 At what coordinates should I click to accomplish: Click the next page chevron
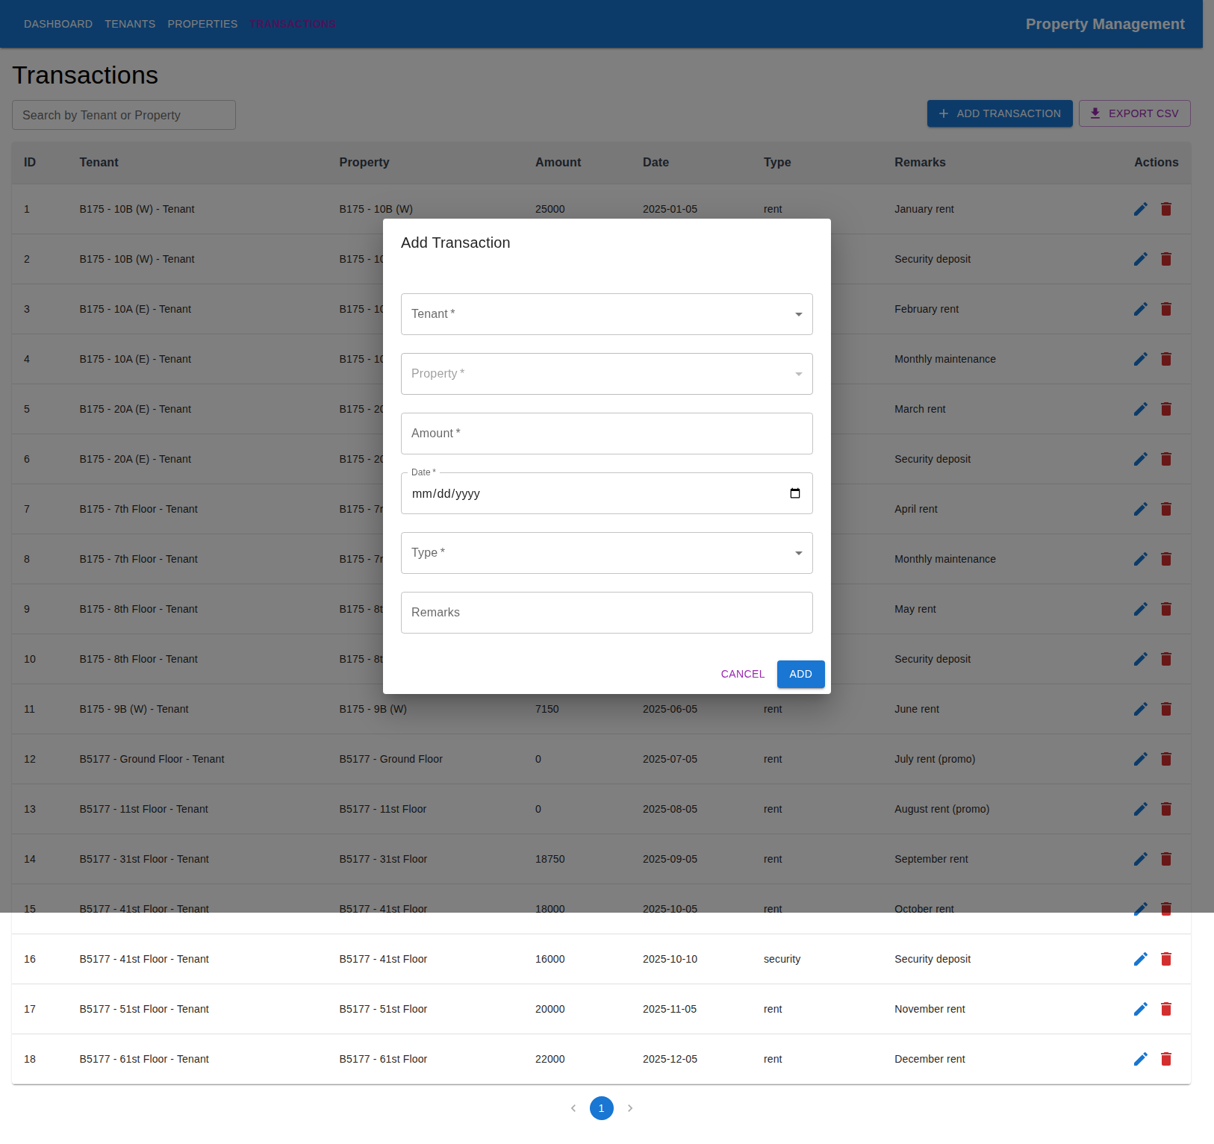tap(630, 1108)
